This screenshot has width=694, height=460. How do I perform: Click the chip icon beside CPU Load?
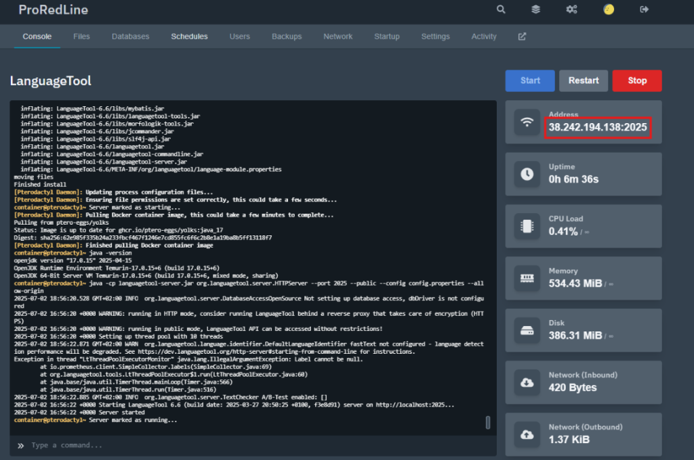527,226
